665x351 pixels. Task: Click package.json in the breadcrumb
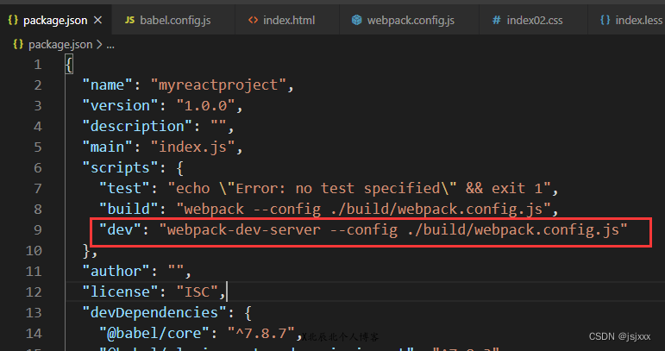click(x=60, y=45)
